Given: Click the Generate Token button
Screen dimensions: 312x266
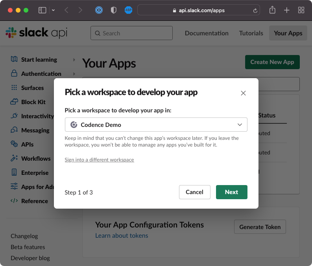Looking at the screenshot, I should [260, 227].
